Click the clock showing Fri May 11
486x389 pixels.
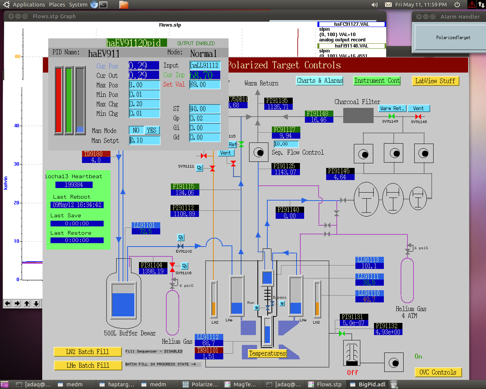(x=421, y=5)
